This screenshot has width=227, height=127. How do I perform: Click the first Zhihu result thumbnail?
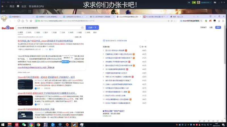[x=25, y=84]
